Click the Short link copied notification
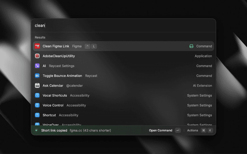This screenshot has width=247, height=154. click(73, 131)
